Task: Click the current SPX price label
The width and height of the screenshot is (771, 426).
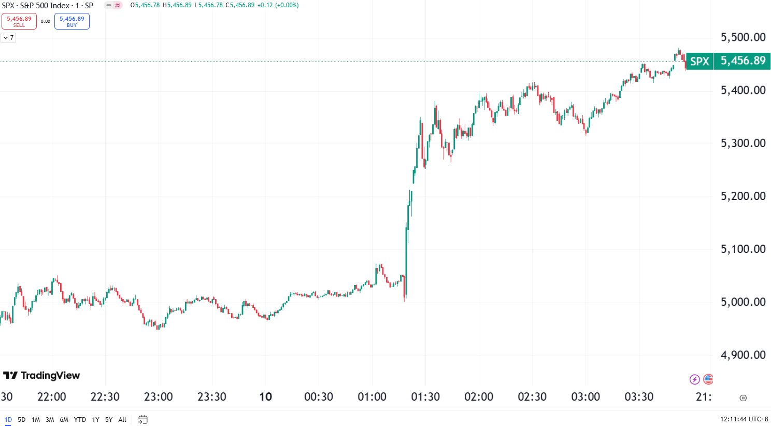Action: [742, 61]
